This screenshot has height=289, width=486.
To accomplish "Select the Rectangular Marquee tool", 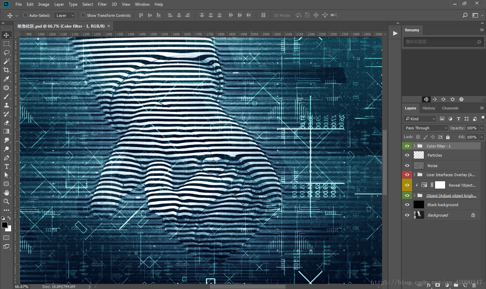I will point(6,44).
